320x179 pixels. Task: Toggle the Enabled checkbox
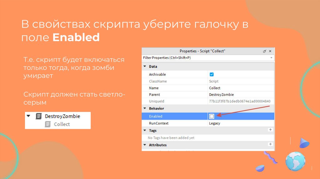click(212, 116)
